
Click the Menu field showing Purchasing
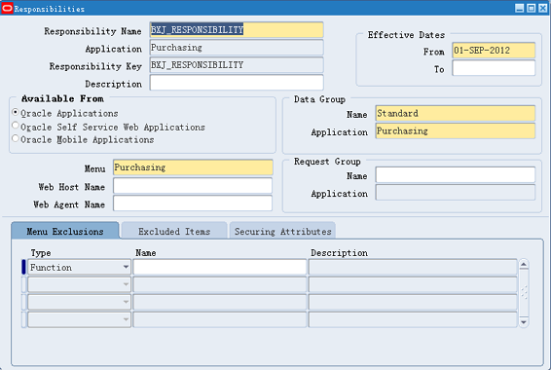(193, 167)
